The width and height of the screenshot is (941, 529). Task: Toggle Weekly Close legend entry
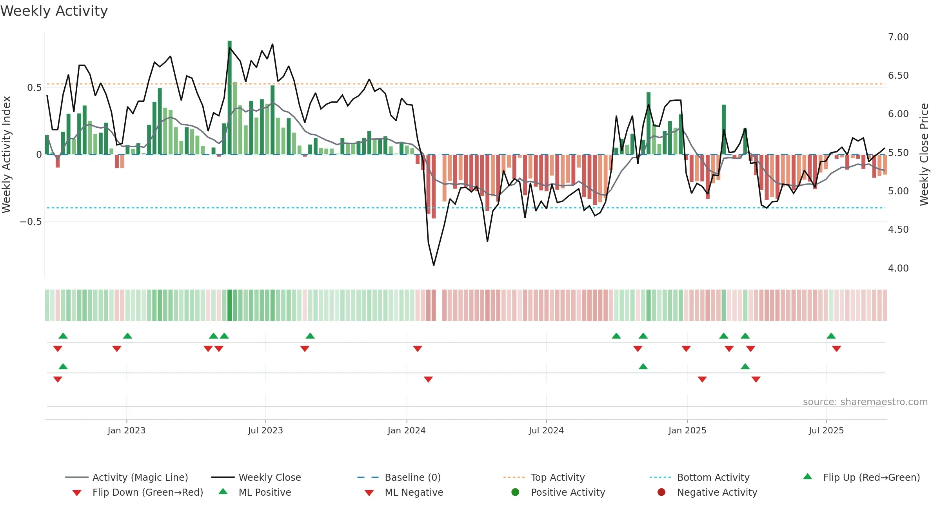(256, 477)
